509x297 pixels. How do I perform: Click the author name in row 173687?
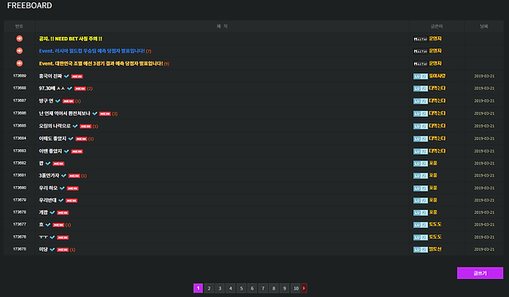point(437,100)
